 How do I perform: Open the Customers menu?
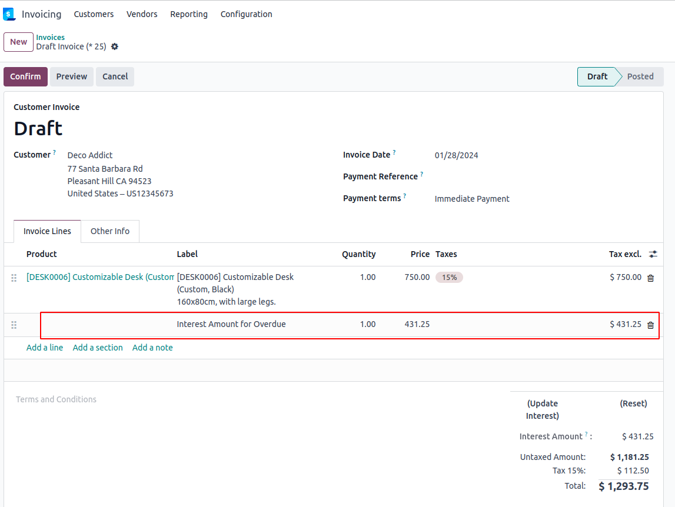coord(94,14)
